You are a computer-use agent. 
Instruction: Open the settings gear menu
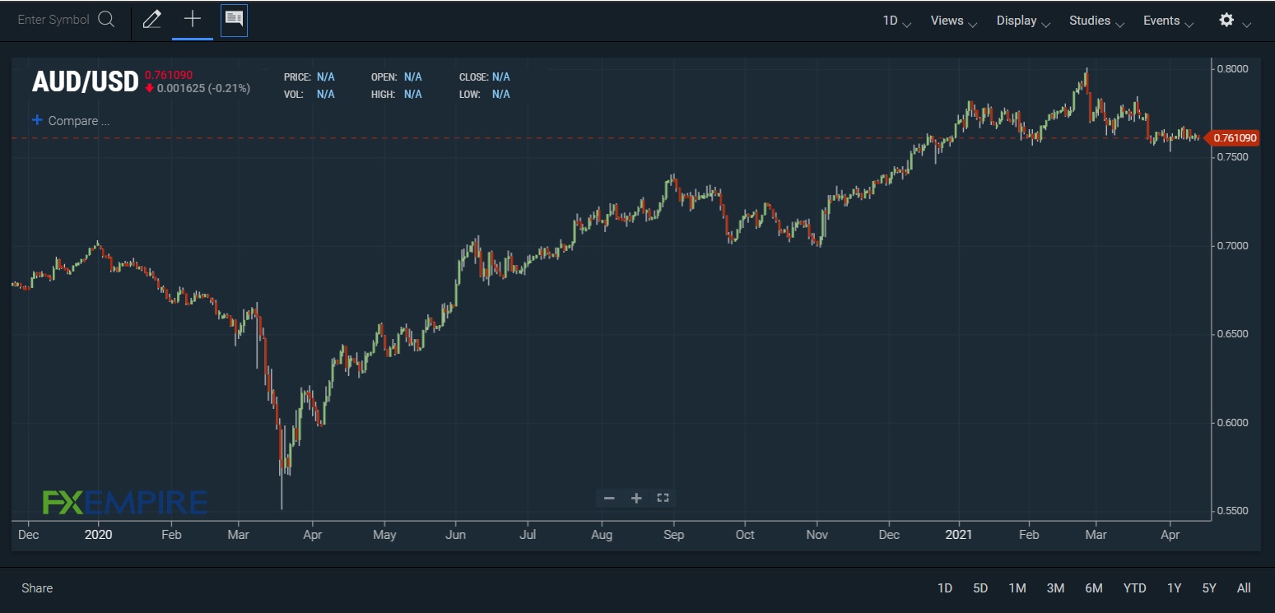[x=1226, y=21]
